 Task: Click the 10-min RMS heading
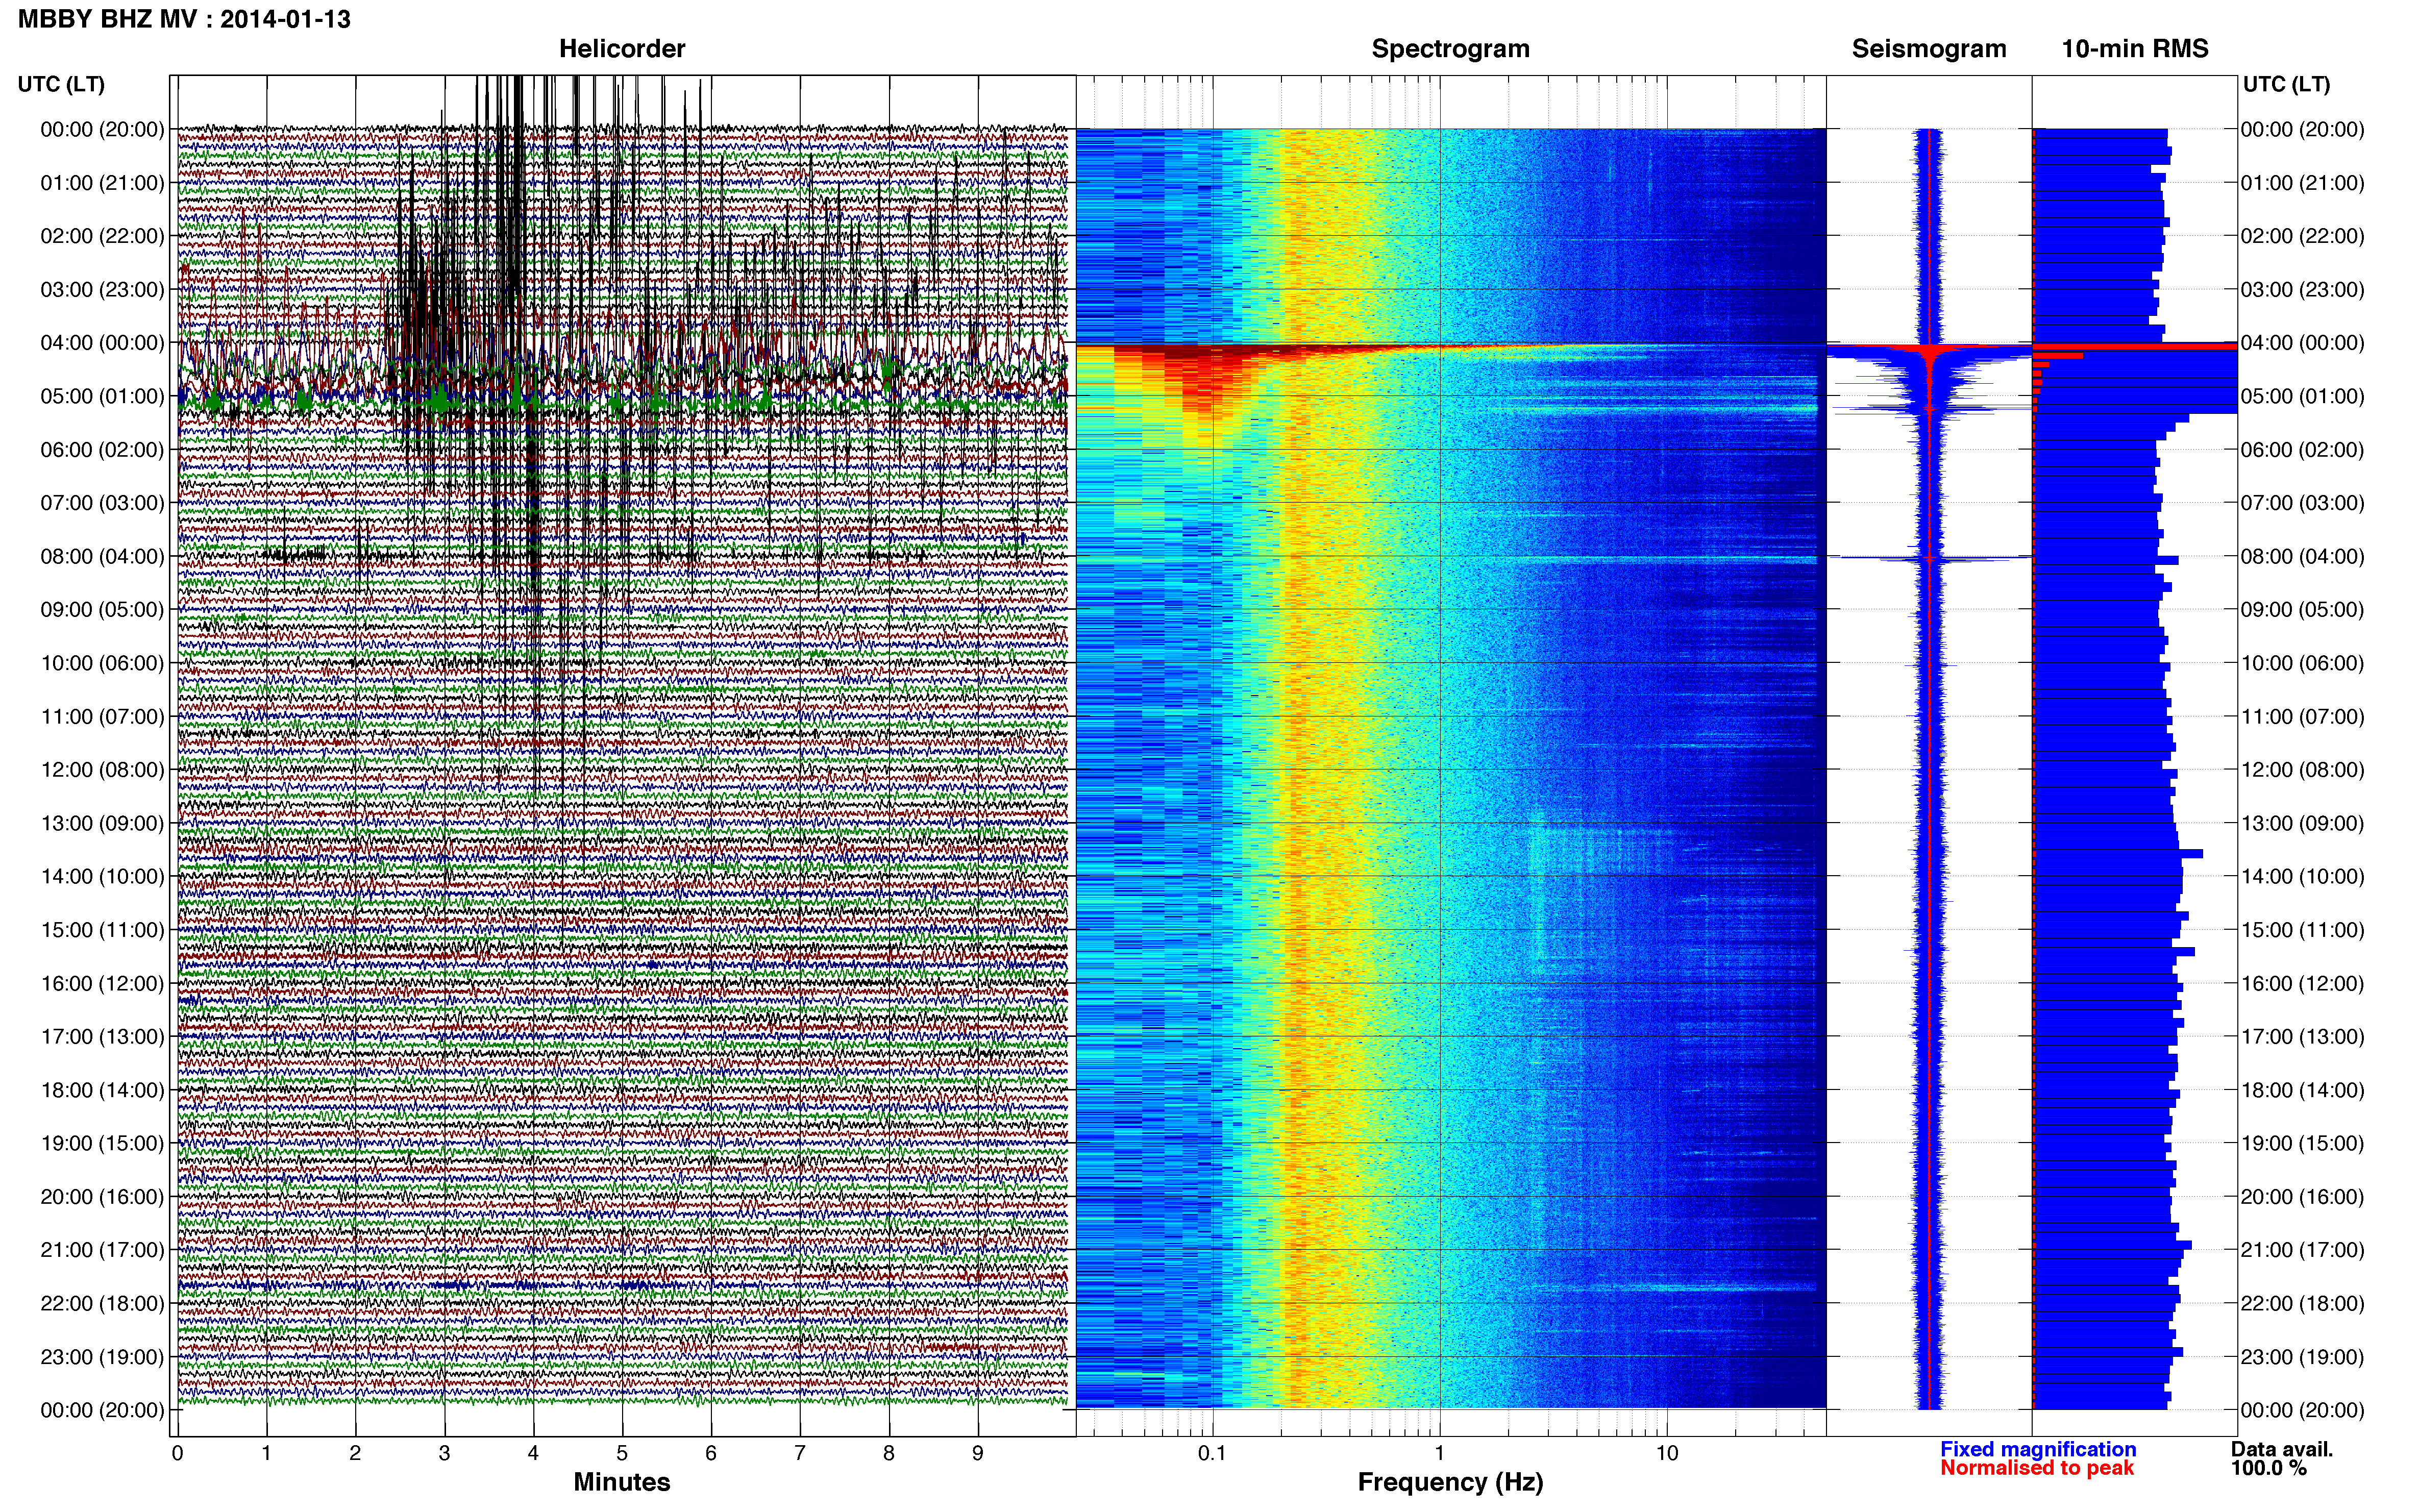pyautogui.click(x=2135, y=49)
